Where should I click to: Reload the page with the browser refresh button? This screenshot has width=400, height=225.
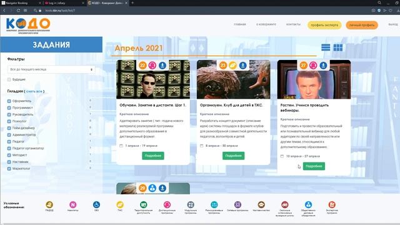click(18, 11)
